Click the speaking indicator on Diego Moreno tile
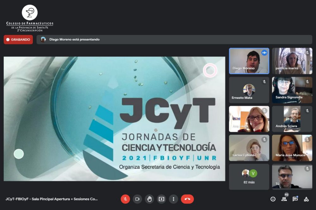The height and width of the screenshot is (210, 316). click(264, 53)
